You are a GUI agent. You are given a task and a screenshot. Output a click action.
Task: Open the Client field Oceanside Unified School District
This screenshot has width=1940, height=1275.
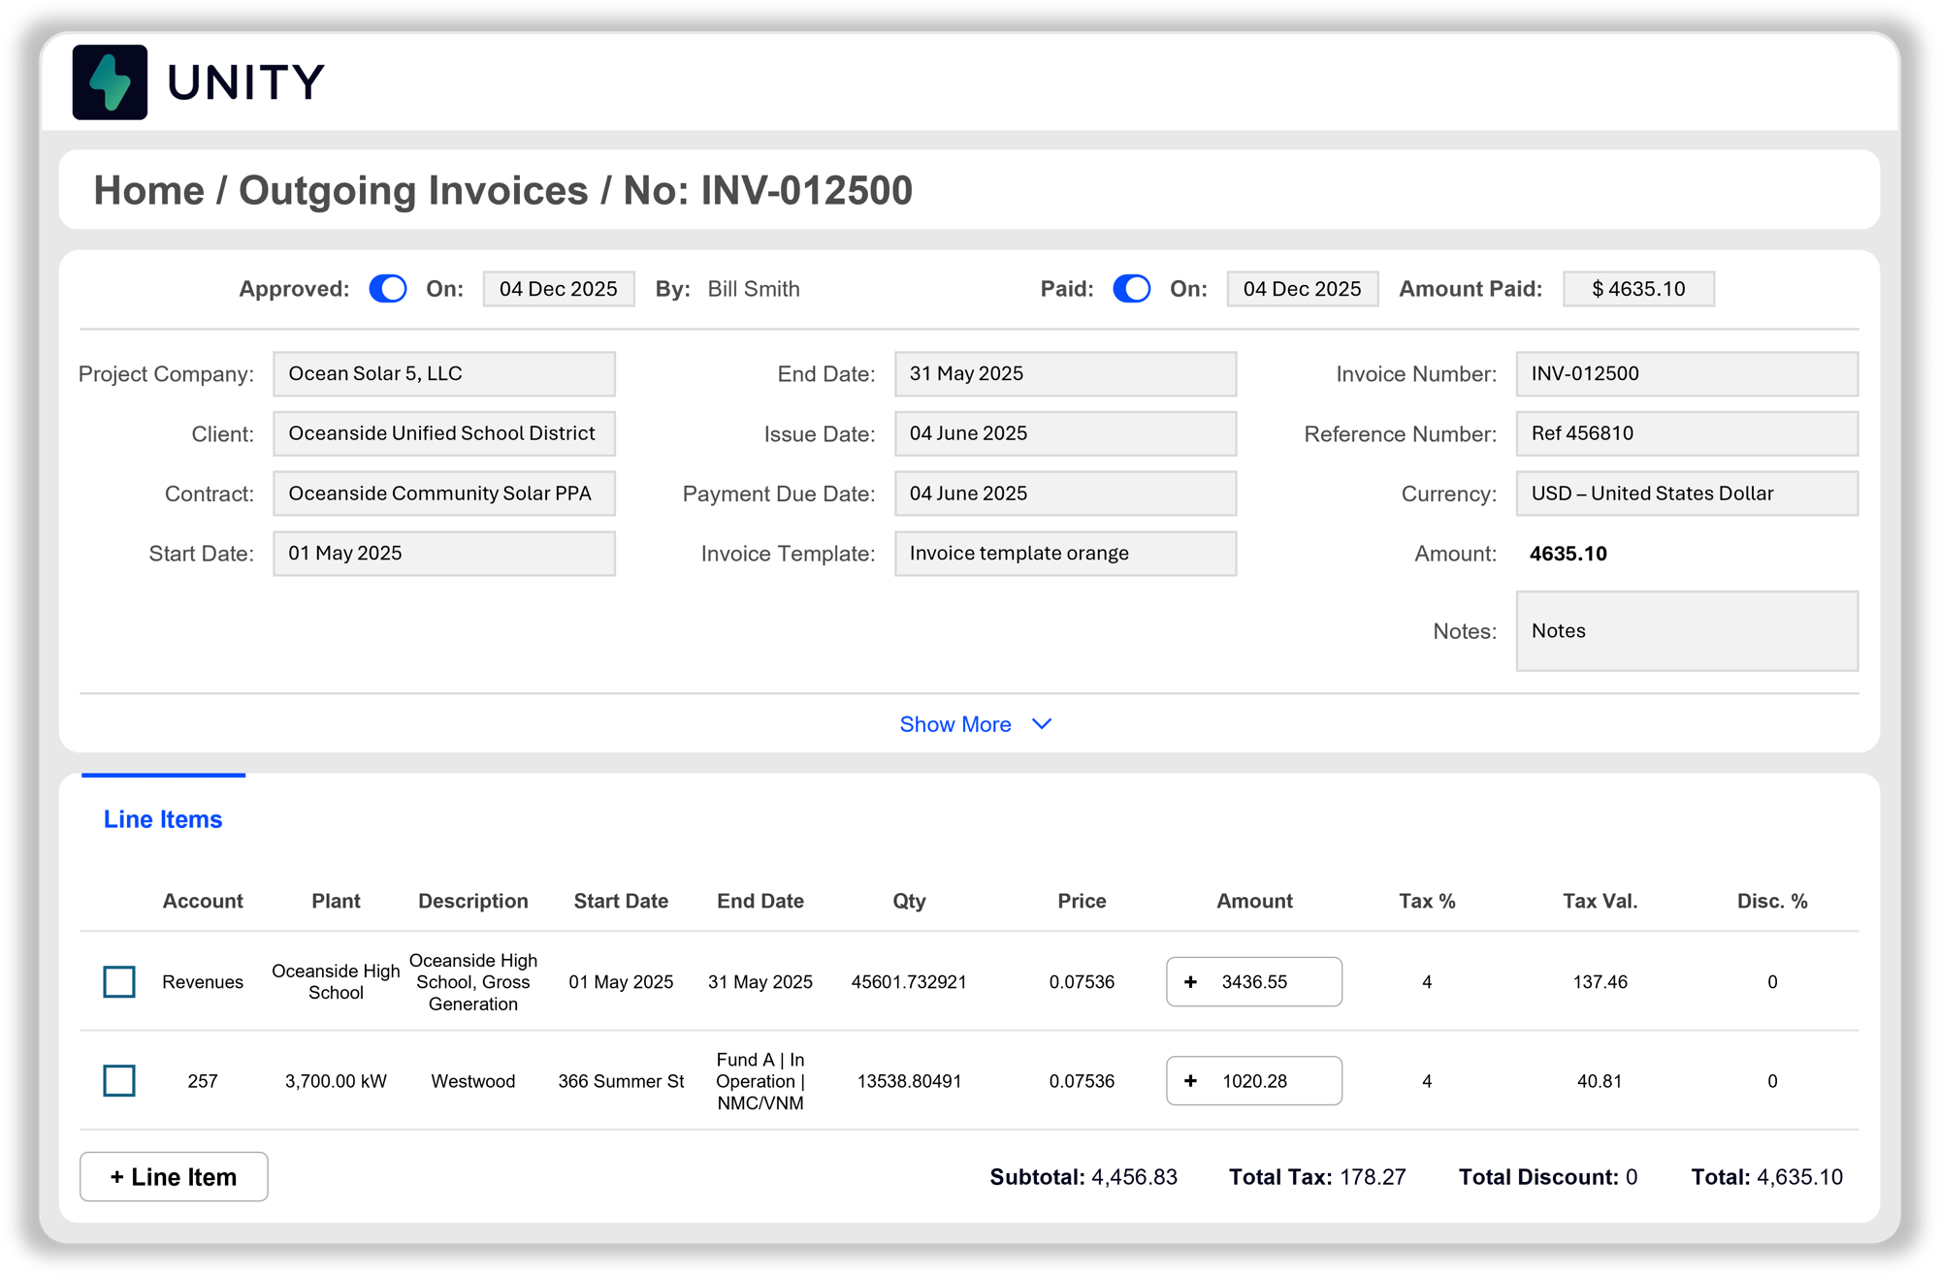(x=443, y=433)
